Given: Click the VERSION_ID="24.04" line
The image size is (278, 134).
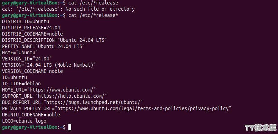Looking at the screenshot, I should point(27,59).
